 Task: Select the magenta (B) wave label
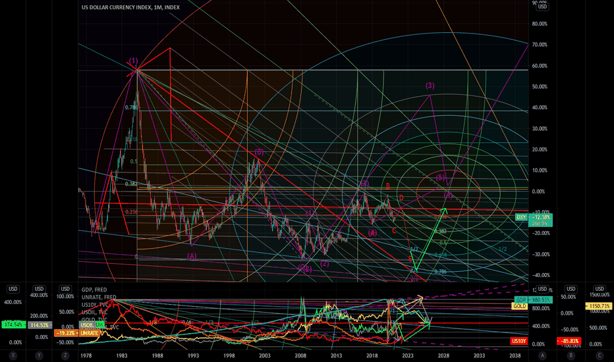[259, 152]
